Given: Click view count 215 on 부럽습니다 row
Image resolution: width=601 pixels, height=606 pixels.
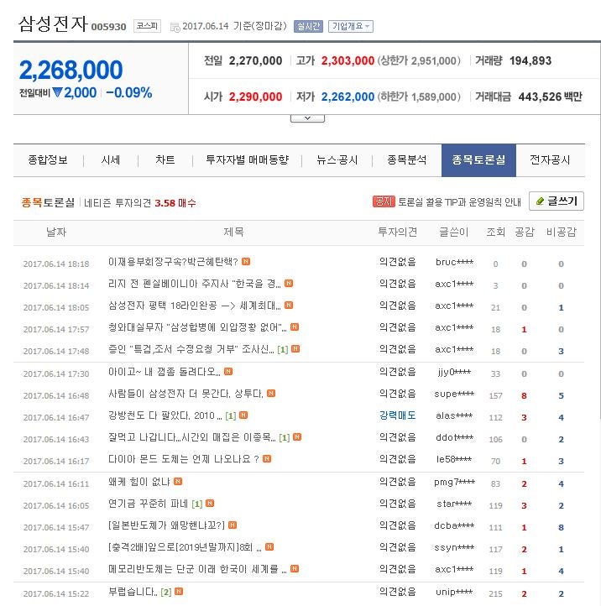Looking at the screenshot, I should [x=495, y=593].
